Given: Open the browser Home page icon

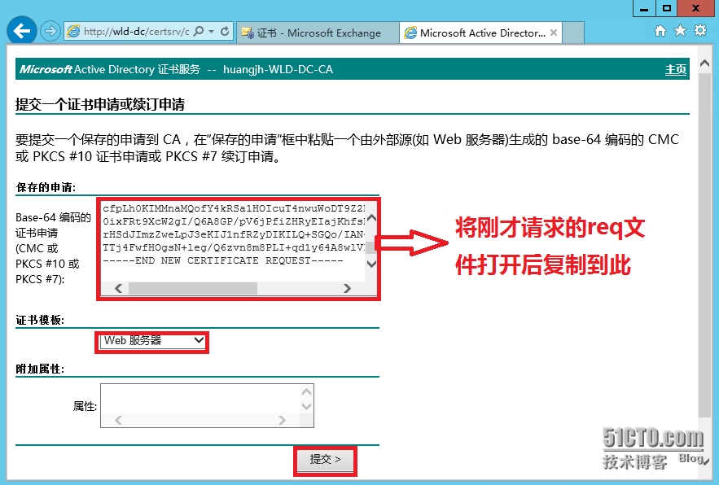Looking at the screenshot, I should pos(660,31).
